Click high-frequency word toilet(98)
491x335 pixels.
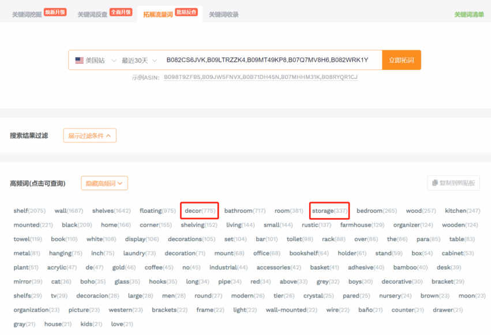[x=299, y=239]
